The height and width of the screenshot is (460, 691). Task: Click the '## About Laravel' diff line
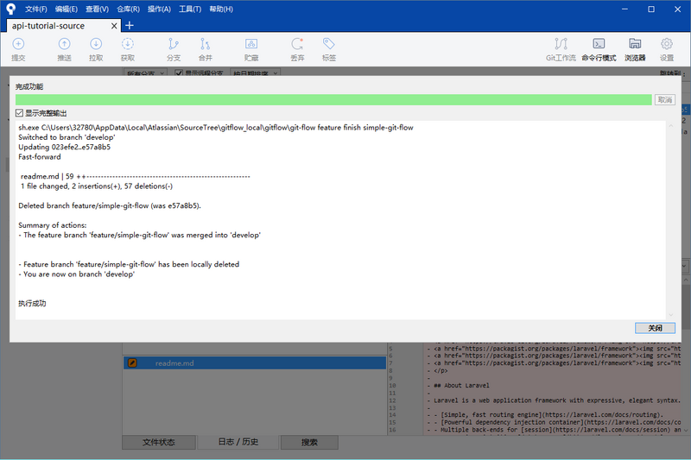[x=461, y=385]
